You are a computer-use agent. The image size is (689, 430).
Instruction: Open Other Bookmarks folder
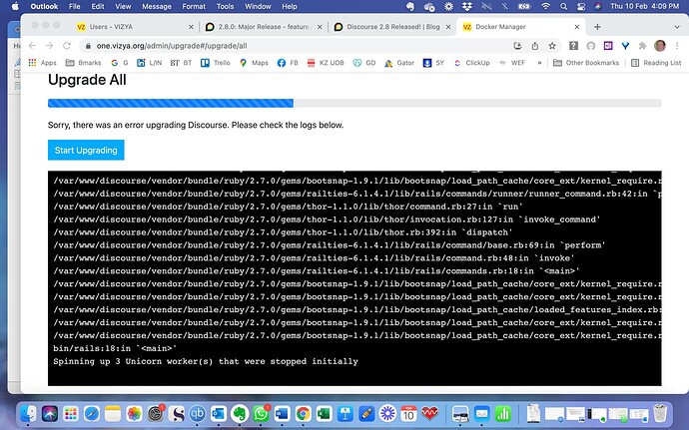coord(586,63)
